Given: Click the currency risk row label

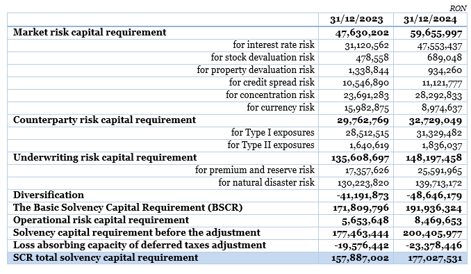Looking at the screenshot, I should [281, 107].
